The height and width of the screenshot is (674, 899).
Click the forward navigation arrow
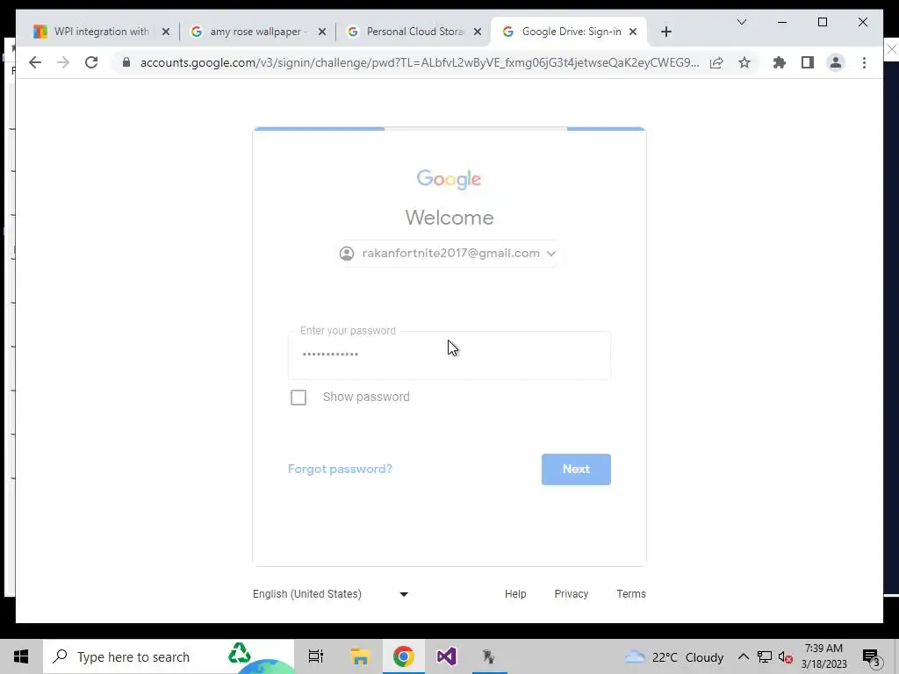click(63, 62)
